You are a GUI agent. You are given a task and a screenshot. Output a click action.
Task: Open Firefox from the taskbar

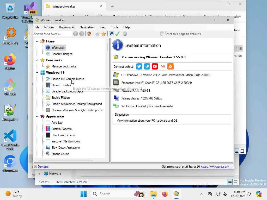[x=165, y=194]
